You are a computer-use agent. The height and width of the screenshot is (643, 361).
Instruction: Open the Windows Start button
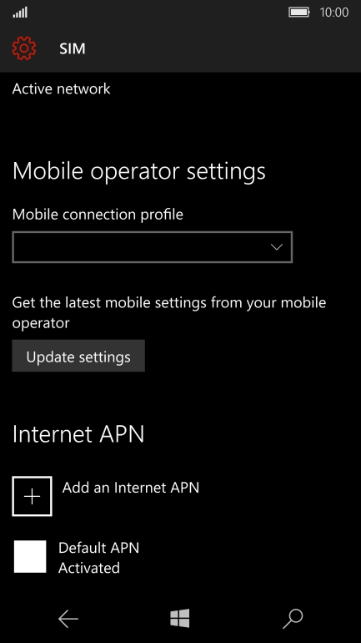click(180, 619)
